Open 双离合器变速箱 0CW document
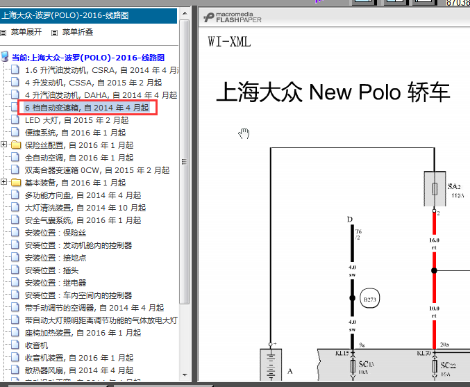The image size is (470, 387). point(97,170)
